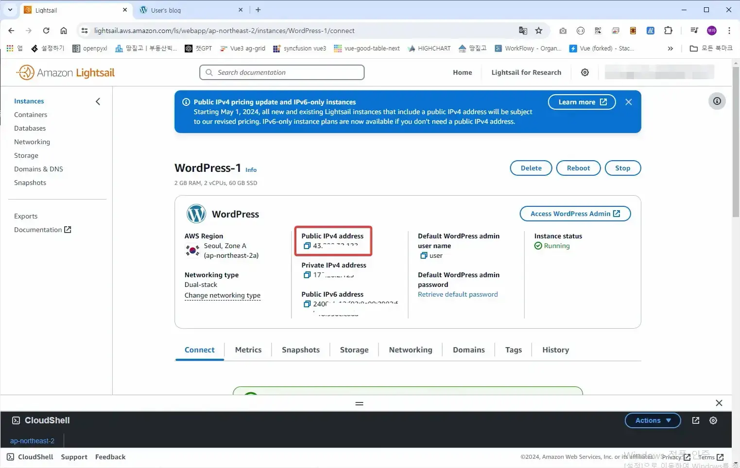Stop the WordPress-1 instance
740x468 pixels.
click(623, 168)
